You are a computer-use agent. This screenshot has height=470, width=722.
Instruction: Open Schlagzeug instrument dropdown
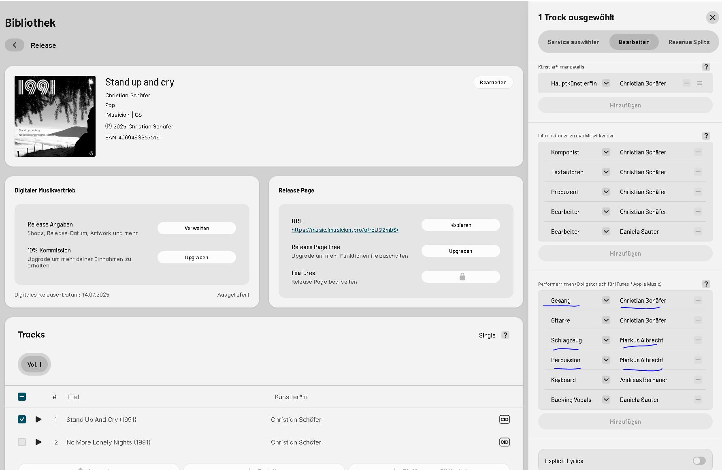(606, 340)
